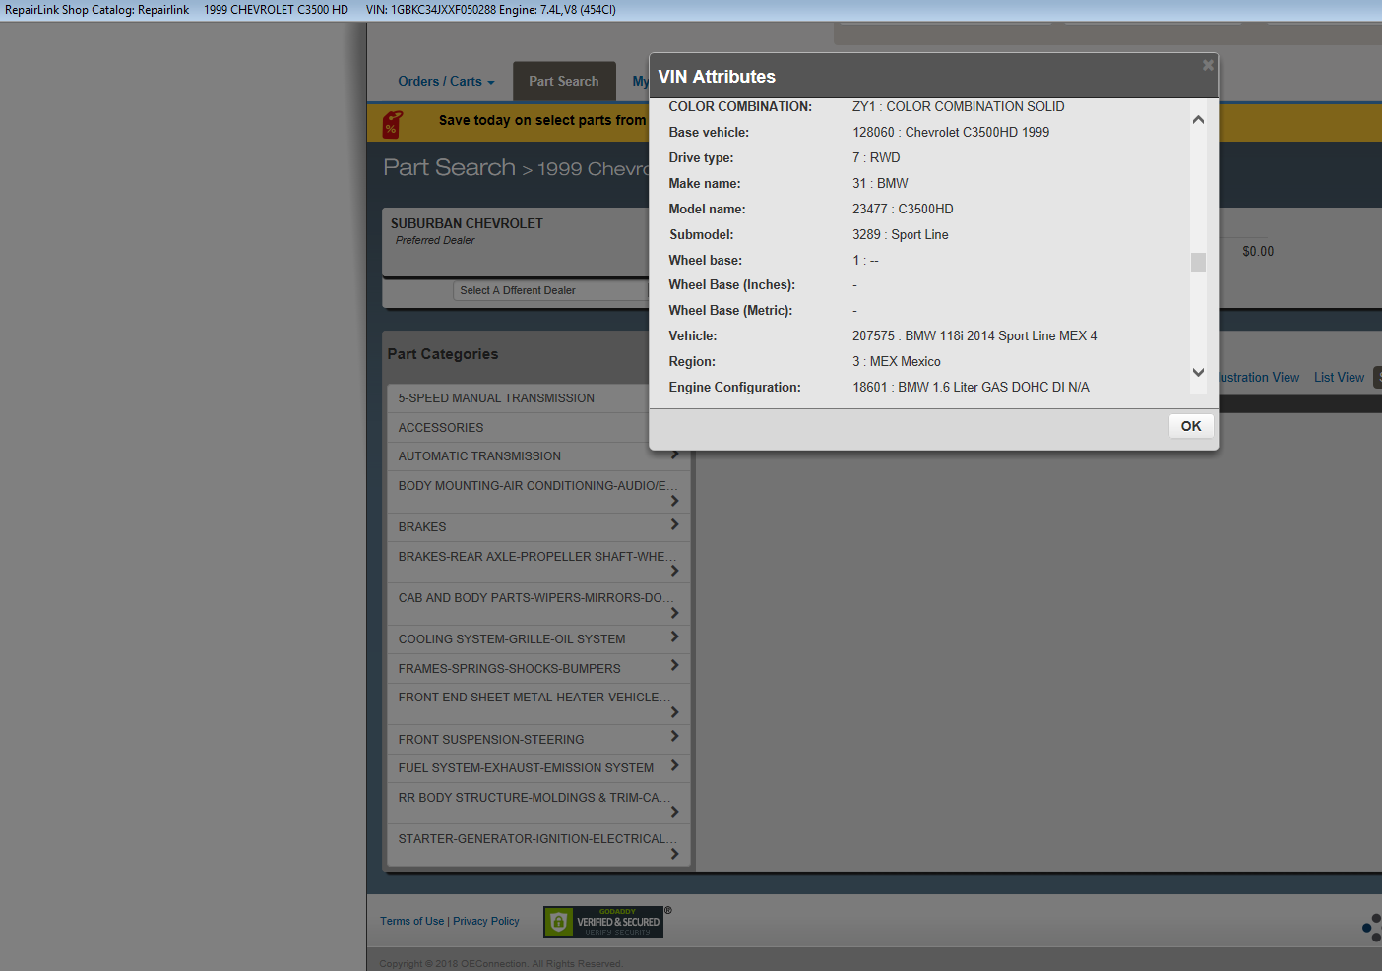Select 'ZY1 : COLOR COMBINATION SOLID' value
Image resolution: width=1382 pixels, height=971 pixels.
click(x=959, y=107)
